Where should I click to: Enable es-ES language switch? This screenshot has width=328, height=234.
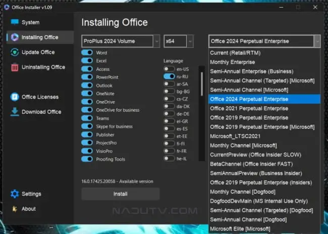(169, 129)
